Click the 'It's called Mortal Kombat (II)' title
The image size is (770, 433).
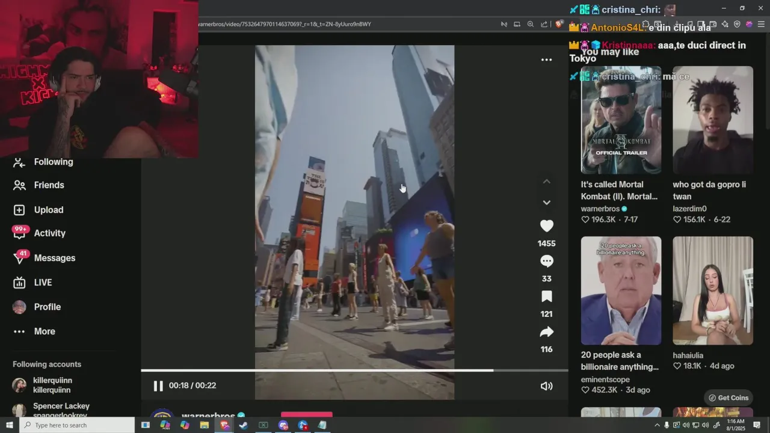tap(619, 191)
